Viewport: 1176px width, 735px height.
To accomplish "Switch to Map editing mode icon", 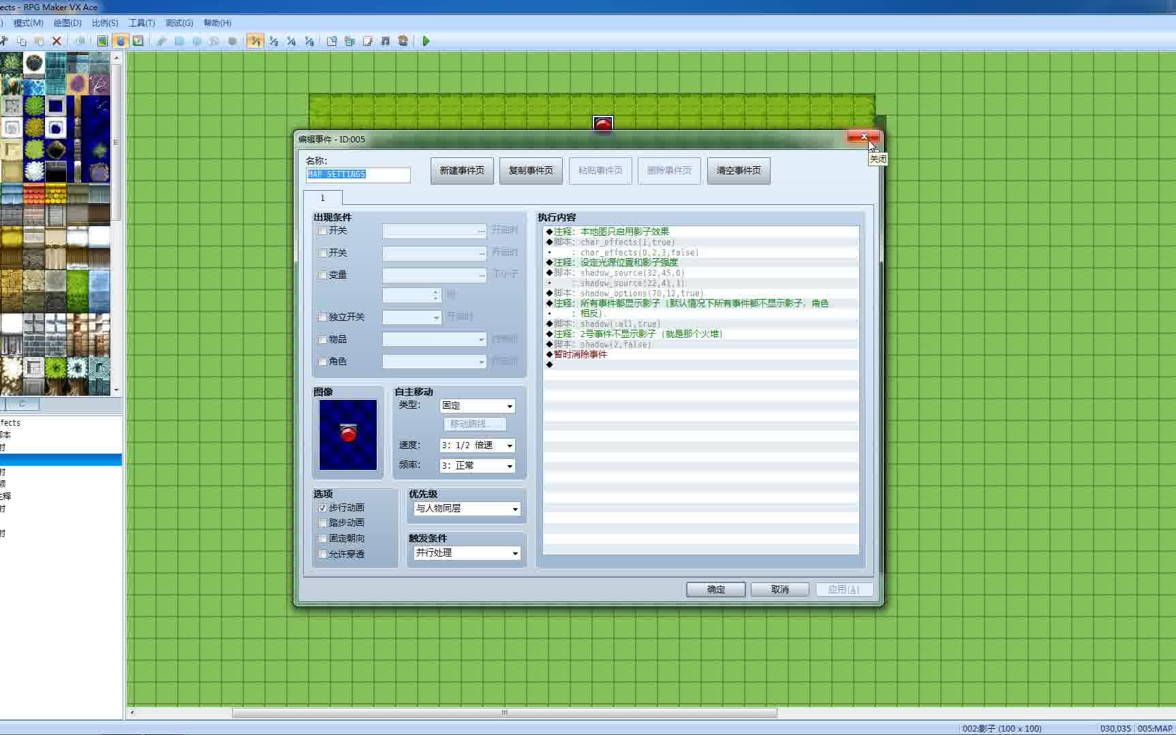I will pyautogui.click(x=102, y=41).
